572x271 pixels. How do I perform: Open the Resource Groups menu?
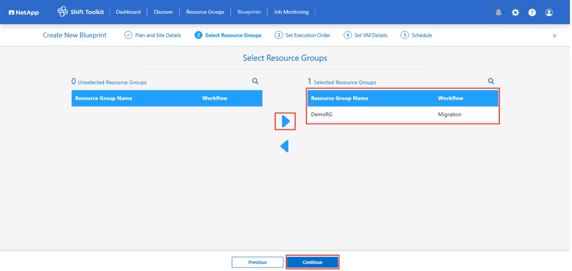205,12
